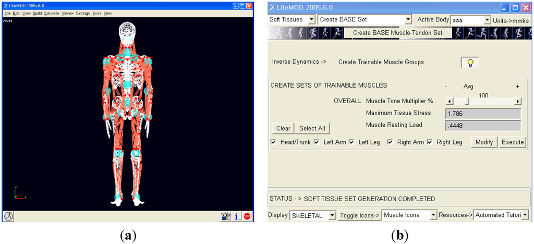Open the Display SKELETAL dropdown

(x=332, y=215)
